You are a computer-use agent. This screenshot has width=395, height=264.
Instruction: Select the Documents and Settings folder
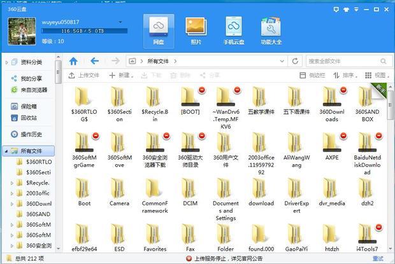tap(226, 200)
